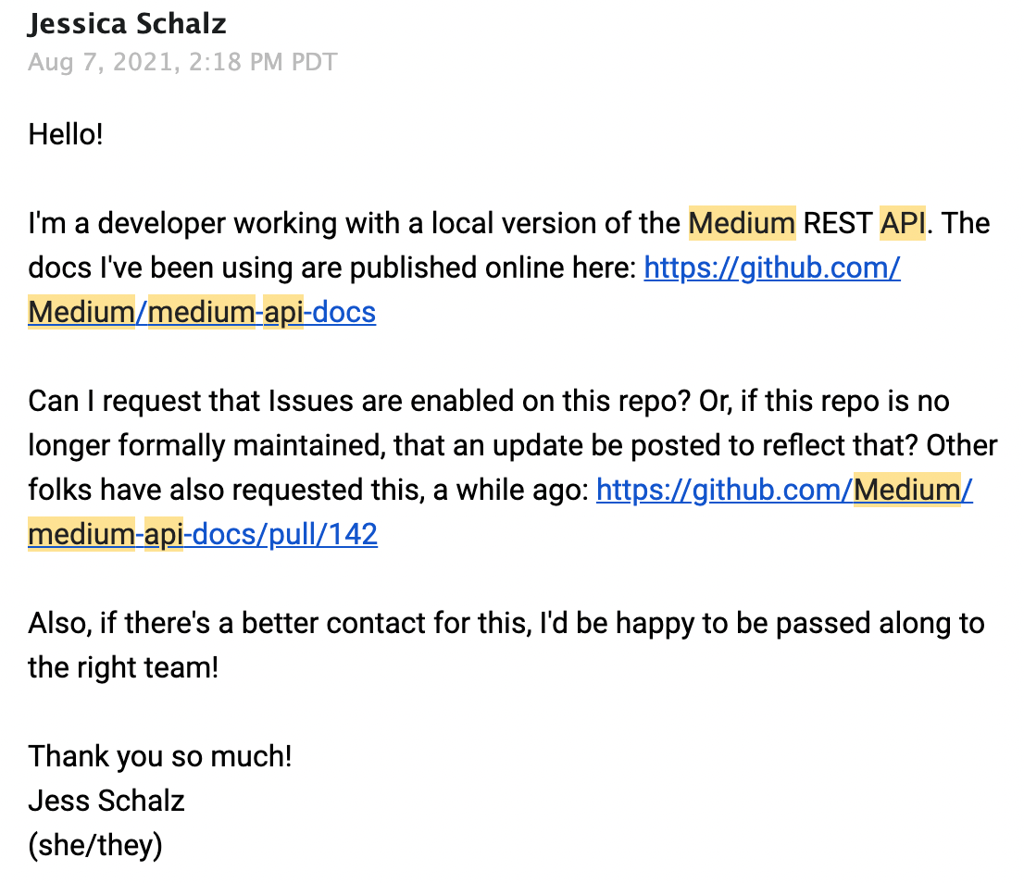Click the word REST in the first paragraph
This screenshot has height=883, width=1024.
tap(837, 223)
